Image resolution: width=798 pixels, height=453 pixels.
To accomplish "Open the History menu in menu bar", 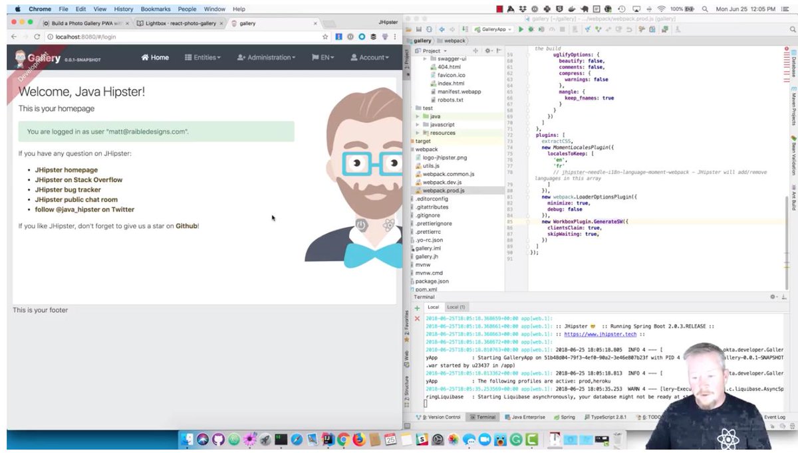I will (x=124, y=9).
